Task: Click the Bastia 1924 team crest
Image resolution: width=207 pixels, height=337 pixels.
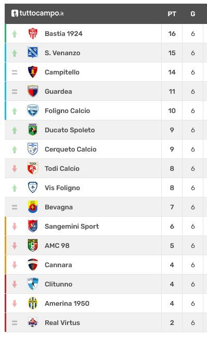Action: 33,33
